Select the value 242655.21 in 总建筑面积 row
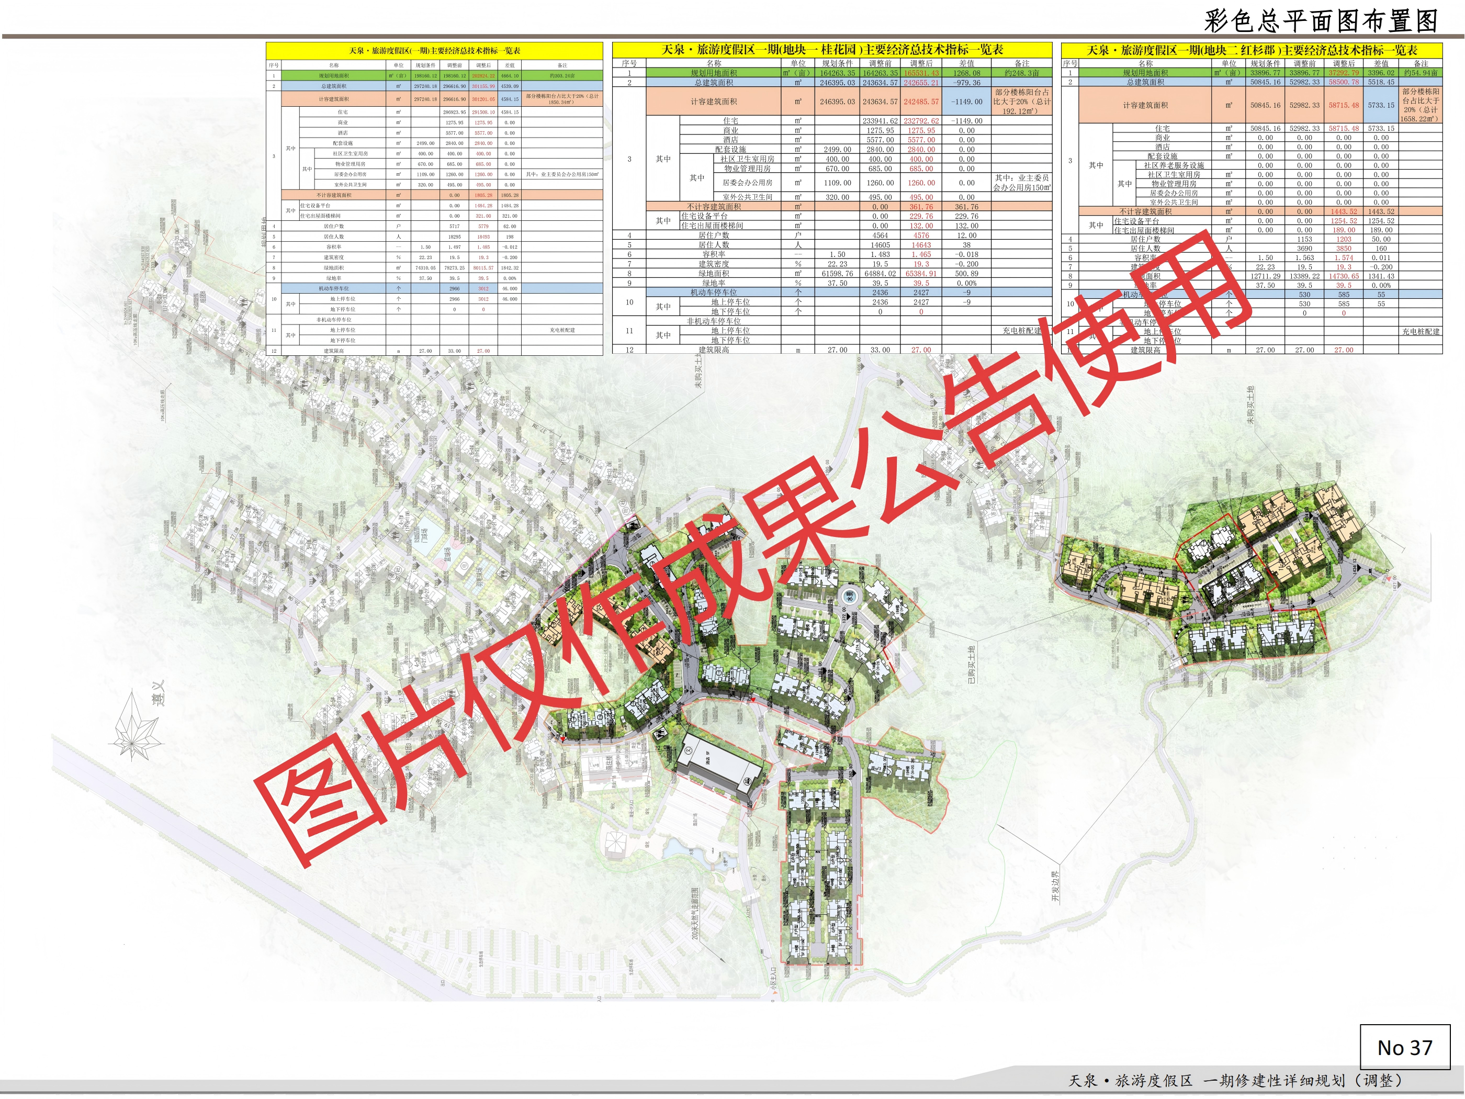The width and height of the screenshot is (1465, 1099). pyautogui.click(x=921, y=83)
